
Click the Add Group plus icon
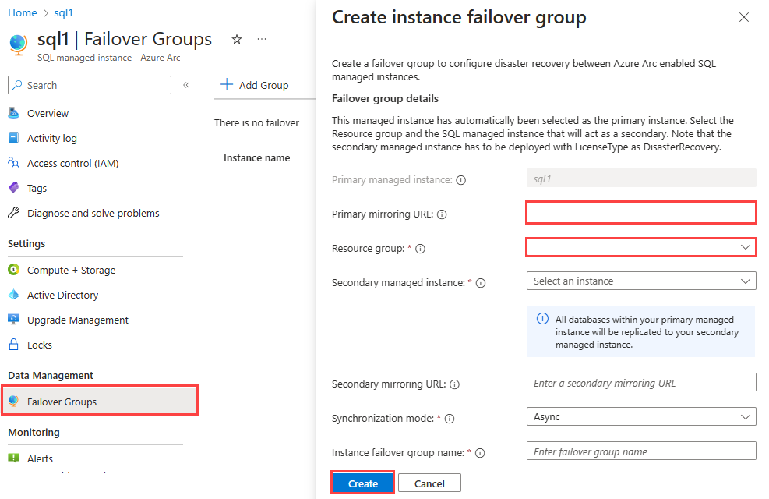(226, 84)
